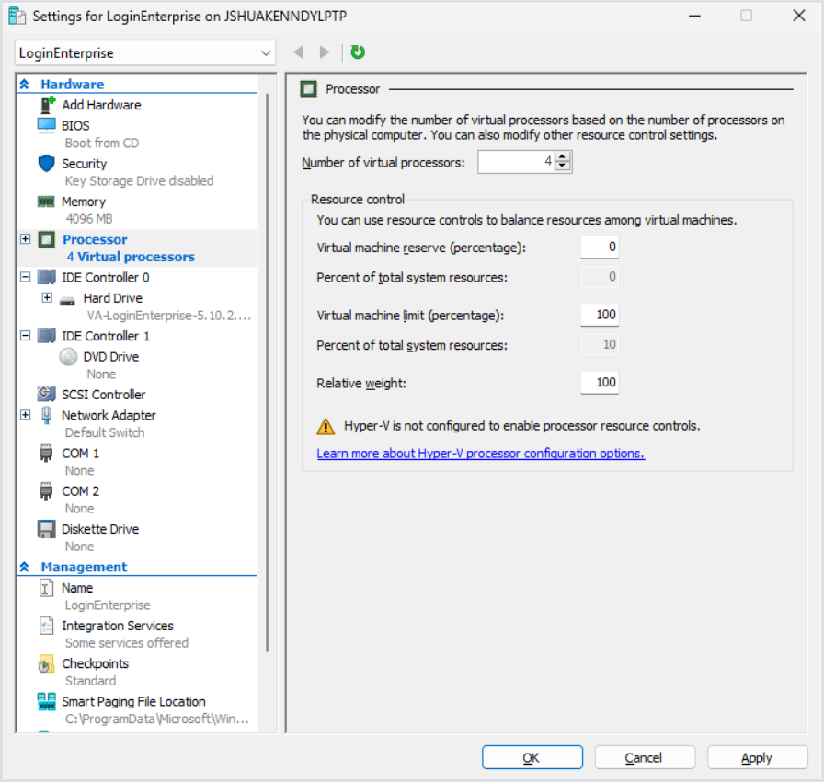The image size is (824, 783).
Task: Collapse the Hardware section header
Action: point(25,85)
